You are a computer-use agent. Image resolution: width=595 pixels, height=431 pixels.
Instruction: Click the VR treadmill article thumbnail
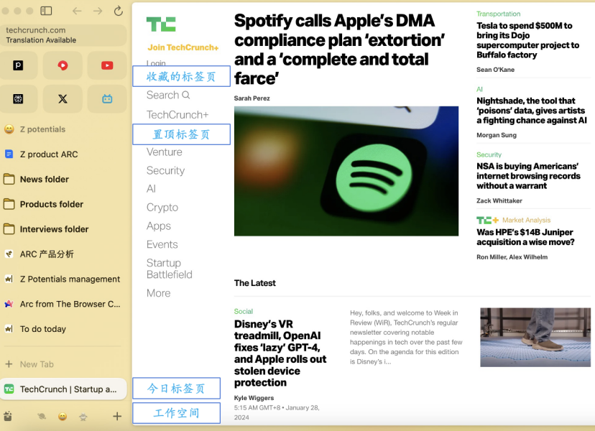click(x=535, y=338)
